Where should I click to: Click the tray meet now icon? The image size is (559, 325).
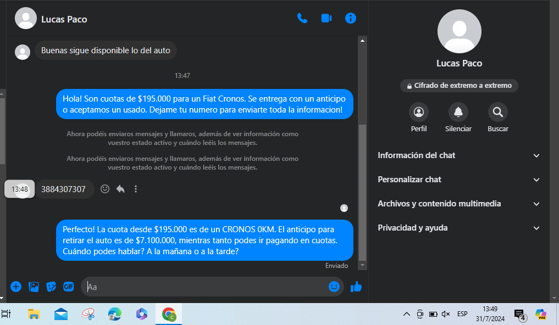point(420,314)
